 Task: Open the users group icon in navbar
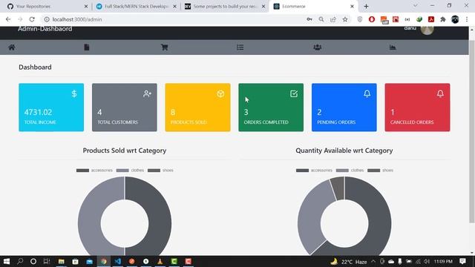click(x=317, y=47)
